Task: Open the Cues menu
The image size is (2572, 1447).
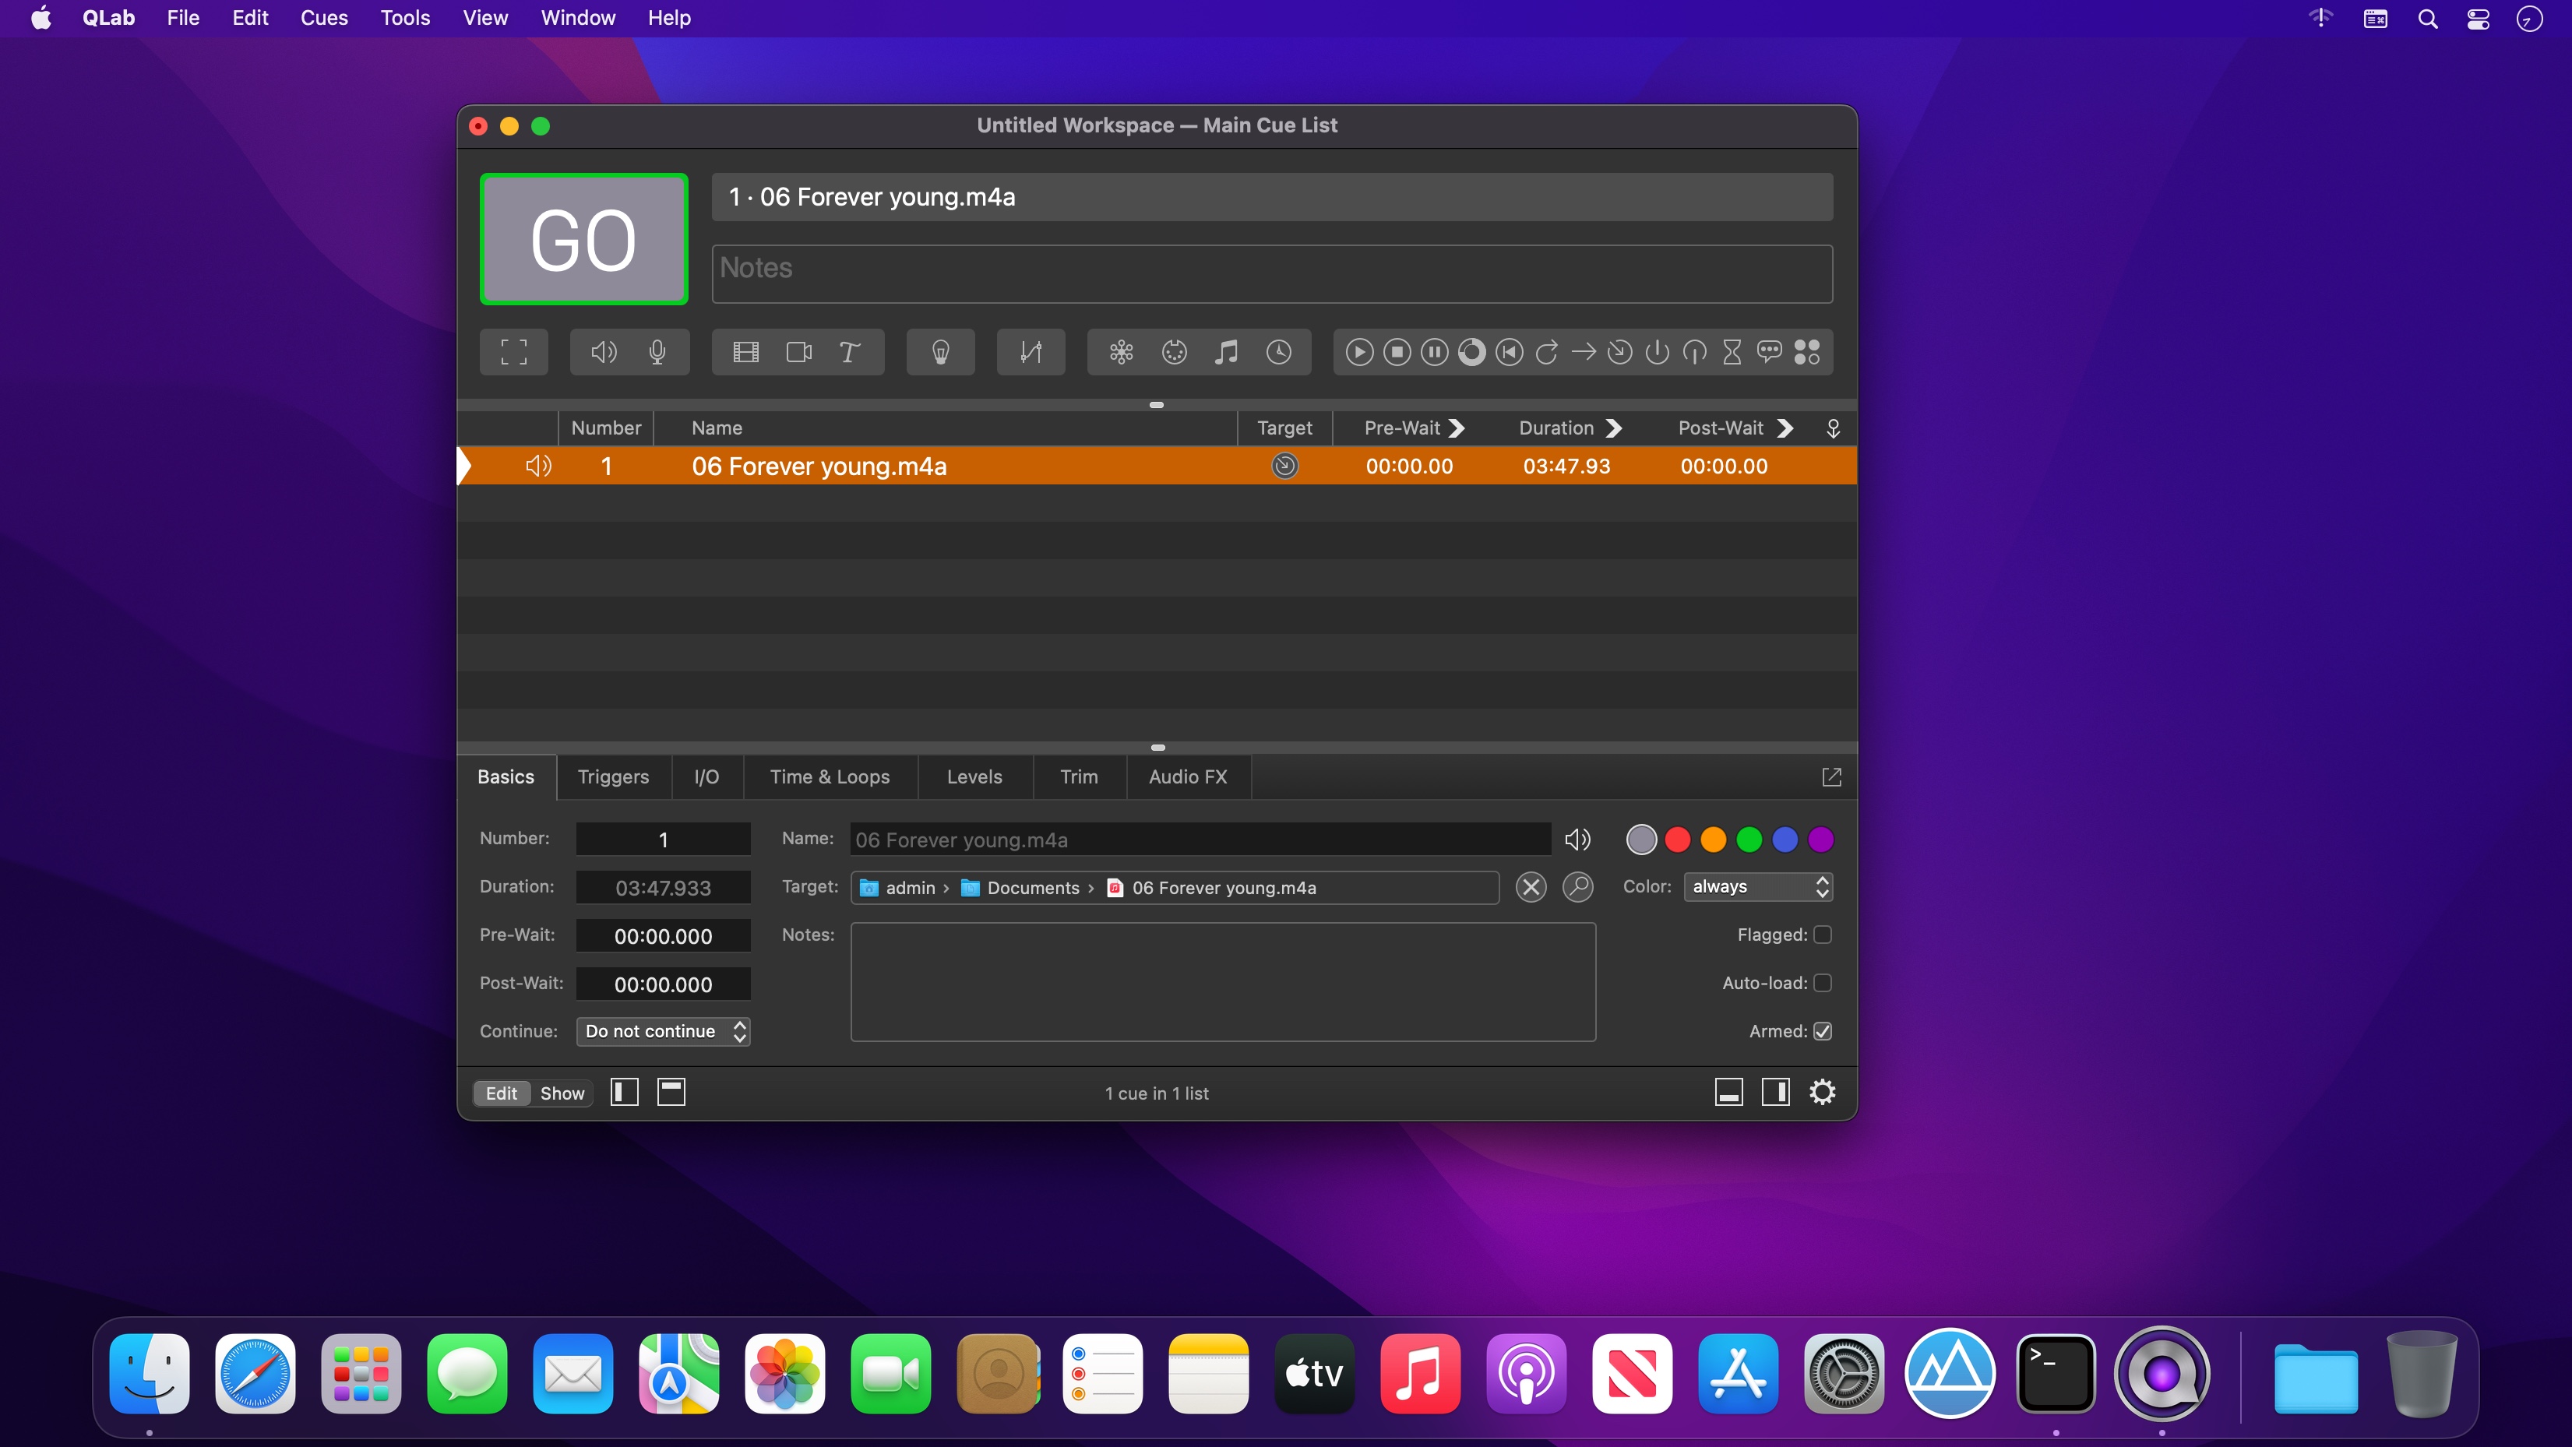Action: pos(323,18)
